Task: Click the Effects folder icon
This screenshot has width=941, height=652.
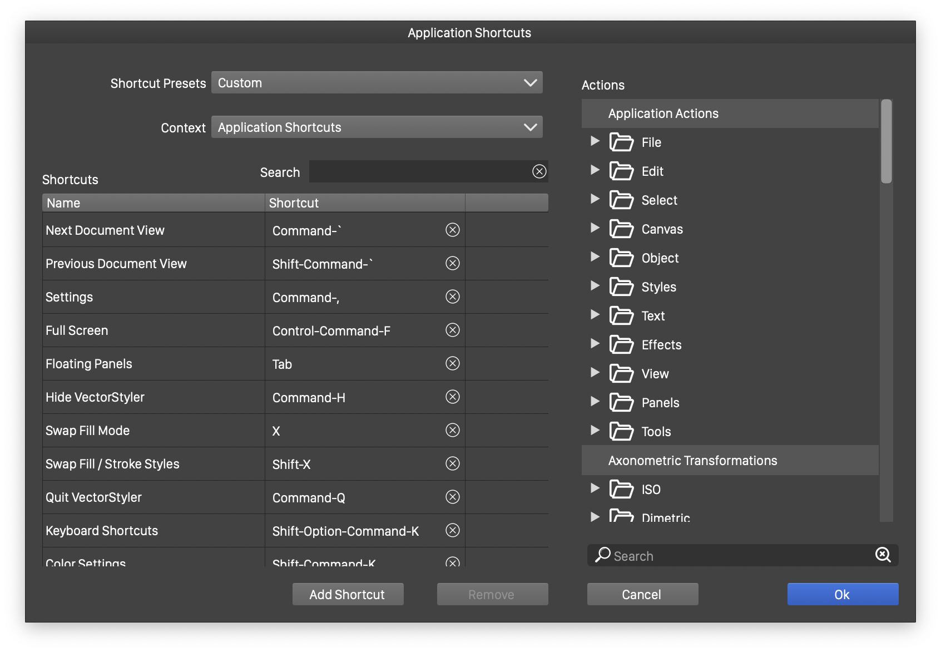Action: click(621, 345)
